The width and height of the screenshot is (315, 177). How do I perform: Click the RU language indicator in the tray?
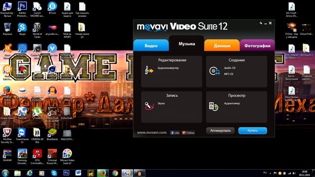click(x=265, y=173)
